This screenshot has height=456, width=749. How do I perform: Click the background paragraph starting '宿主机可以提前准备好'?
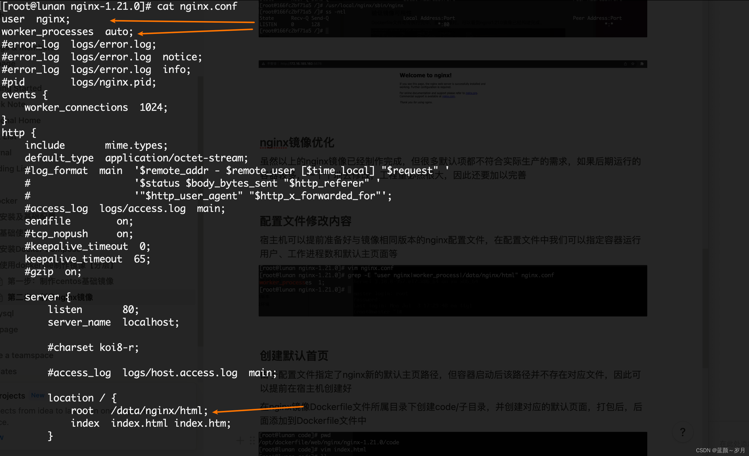click(450, 247)
